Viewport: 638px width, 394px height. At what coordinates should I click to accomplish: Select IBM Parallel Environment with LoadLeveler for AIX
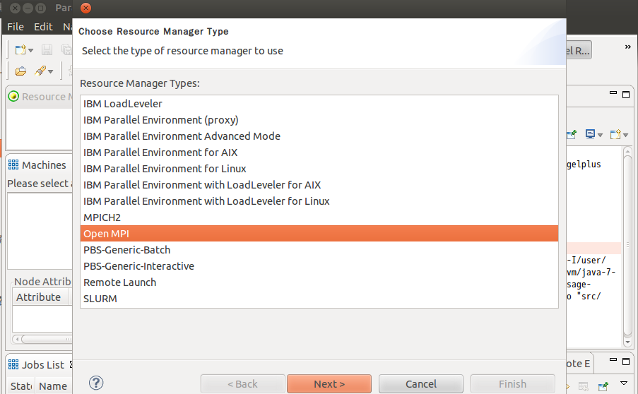(x=319, y=185)
